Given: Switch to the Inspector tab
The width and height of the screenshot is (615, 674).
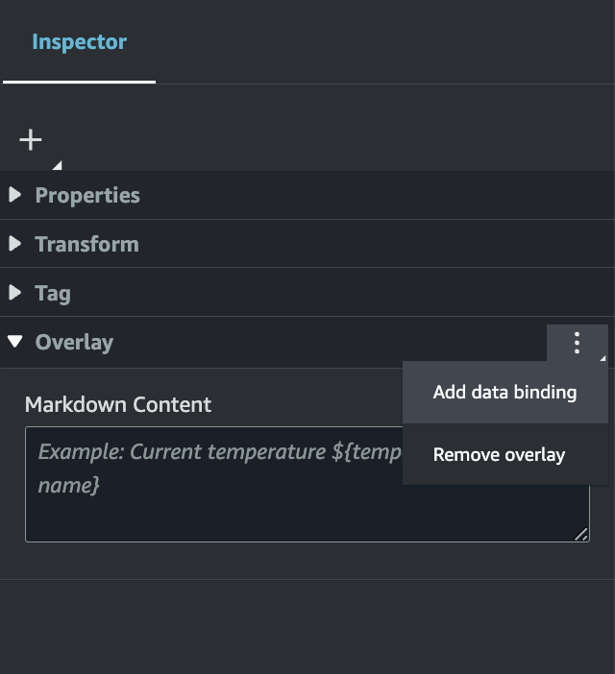Looking at the screenshot, I should (79, 42).
